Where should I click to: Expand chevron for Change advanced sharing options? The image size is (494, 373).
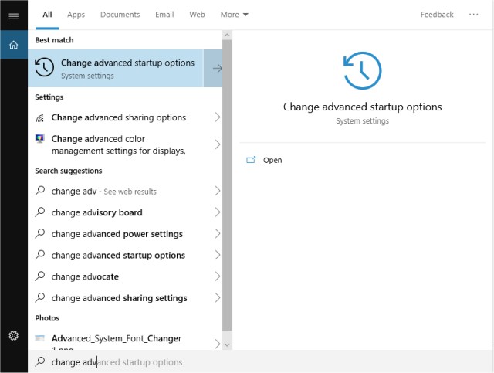click(218, 117)
